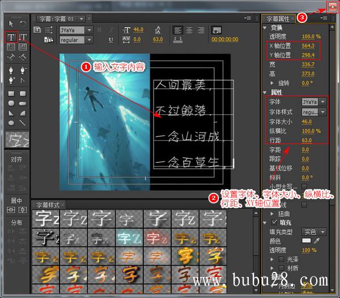Screen dimensions: 340x298
Task: Set text alignment to right
Action: click(201, 30)
